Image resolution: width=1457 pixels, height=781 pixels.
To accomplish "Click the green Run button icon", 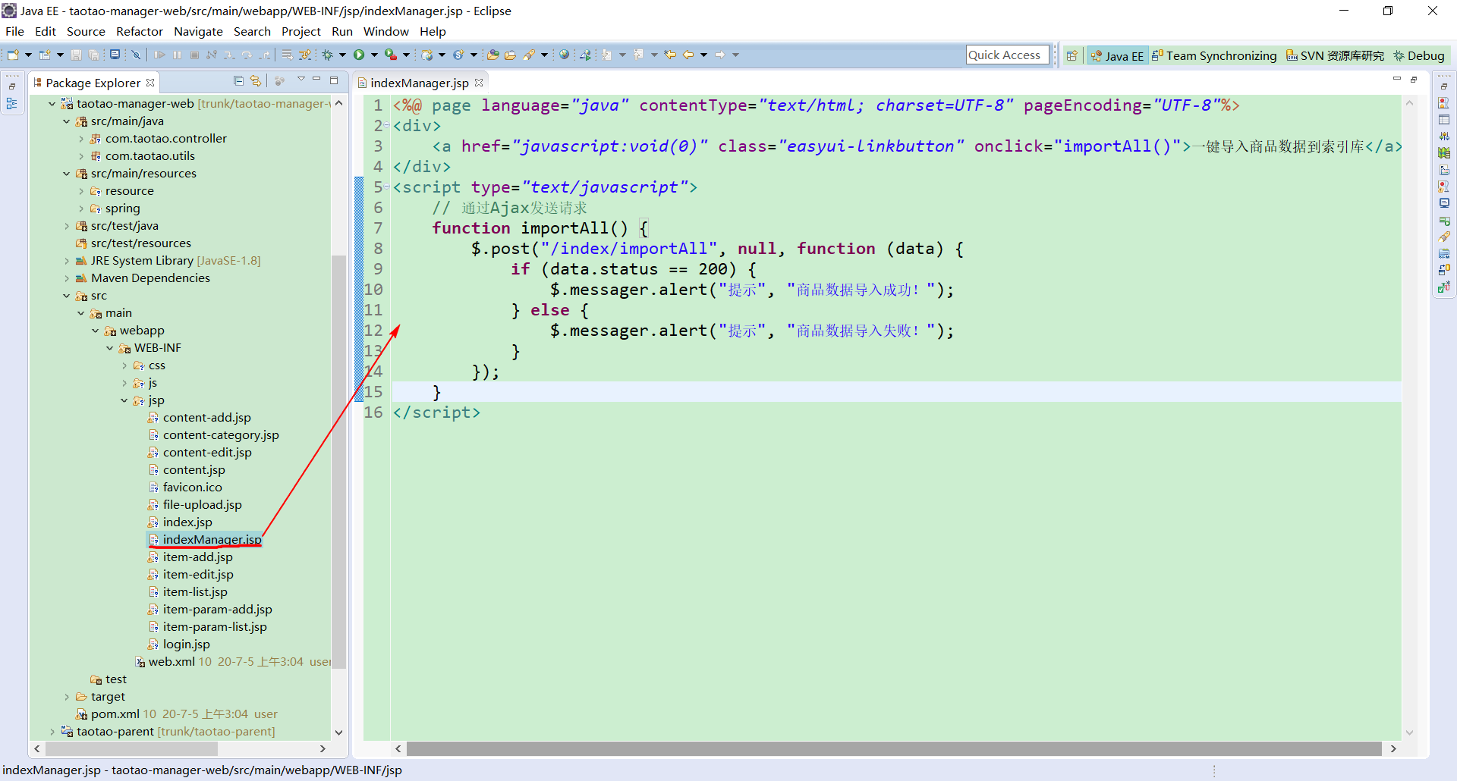I will (x=359, y=55).
